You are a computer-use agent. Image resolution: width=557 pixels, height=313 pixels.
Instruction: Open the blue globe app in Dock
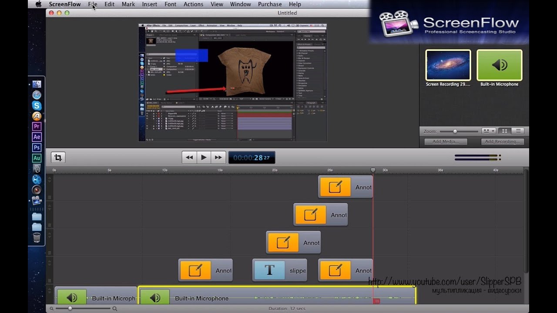(x=37, y=179)
